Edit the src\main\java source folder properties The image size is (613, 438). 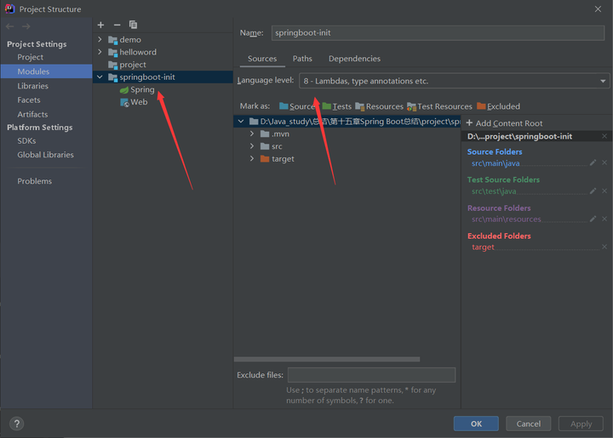click(x=593, y=162)
